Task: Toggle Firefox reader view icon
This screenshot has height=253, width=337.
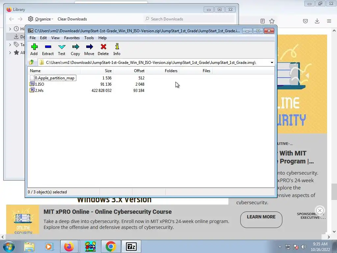Action: click(x=262, y=21)
